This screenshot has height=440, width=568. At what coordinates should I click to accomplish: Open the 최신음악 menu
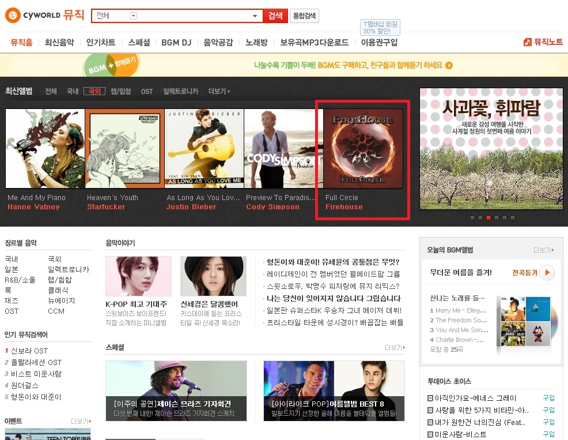pyautogui.click(x=59, y=43)
